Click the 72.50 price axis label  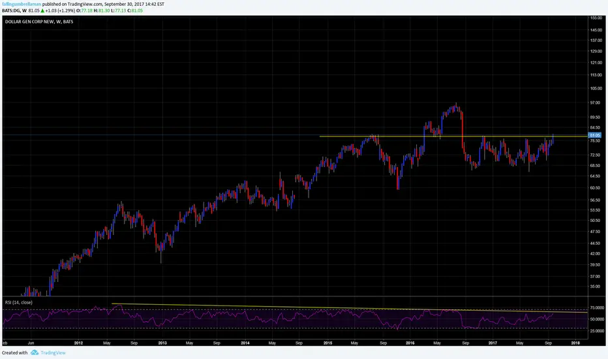(x=595, y=155)
